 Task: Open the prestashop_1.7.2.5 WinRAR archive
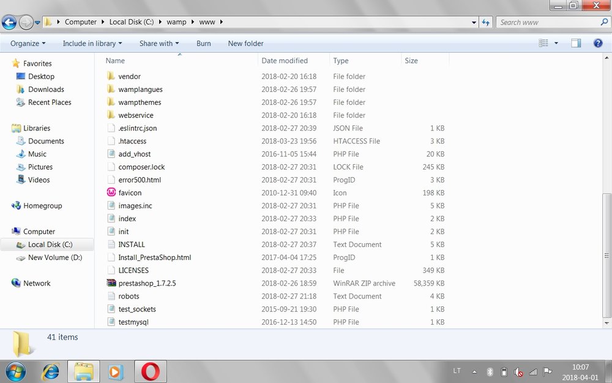(146, 283)
